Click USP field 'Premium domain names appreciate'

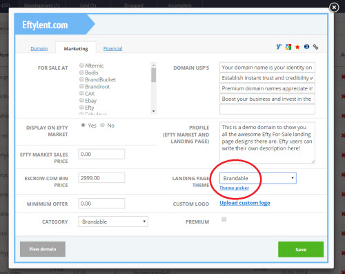click(x=267, y=88)
